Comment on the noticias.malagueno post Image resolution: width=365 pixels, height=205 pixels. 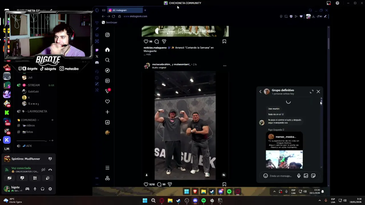point(157,41)
